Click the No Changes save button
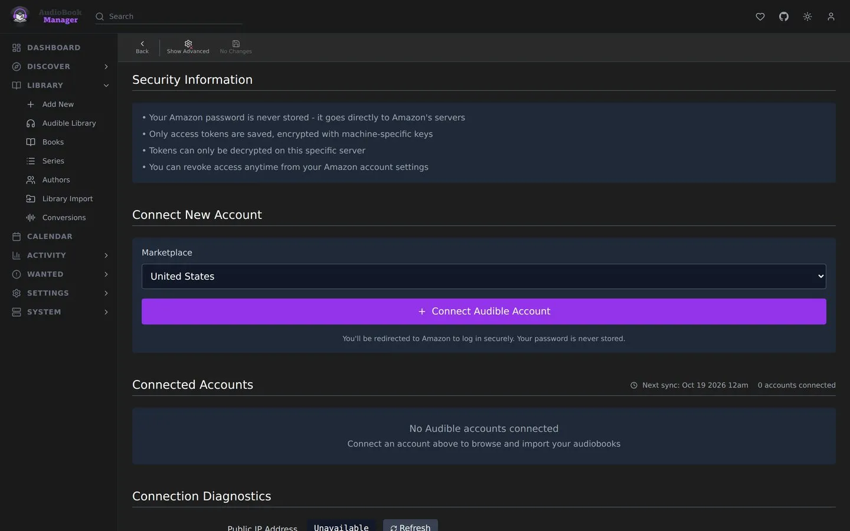850x531 pixels. click(x=236, y=47)
